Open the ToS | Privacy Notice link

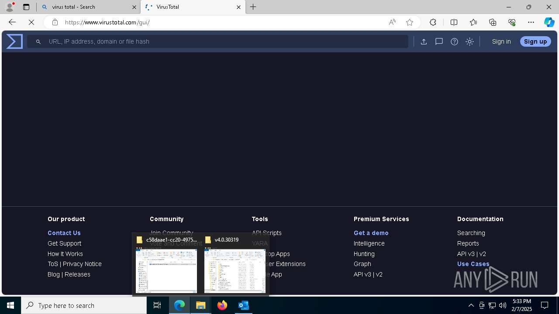coord(75,264)
